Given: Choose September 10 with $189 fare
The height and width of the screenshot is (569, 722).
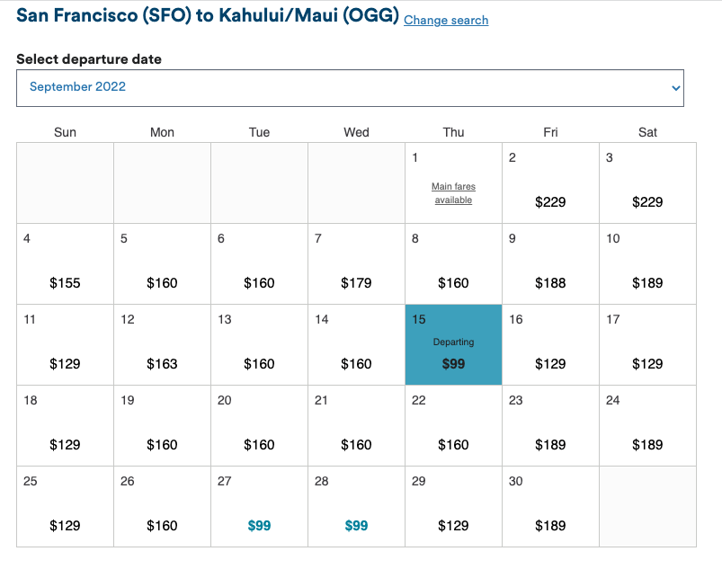Looking at the screenshot, I should (x=647, y=264).
